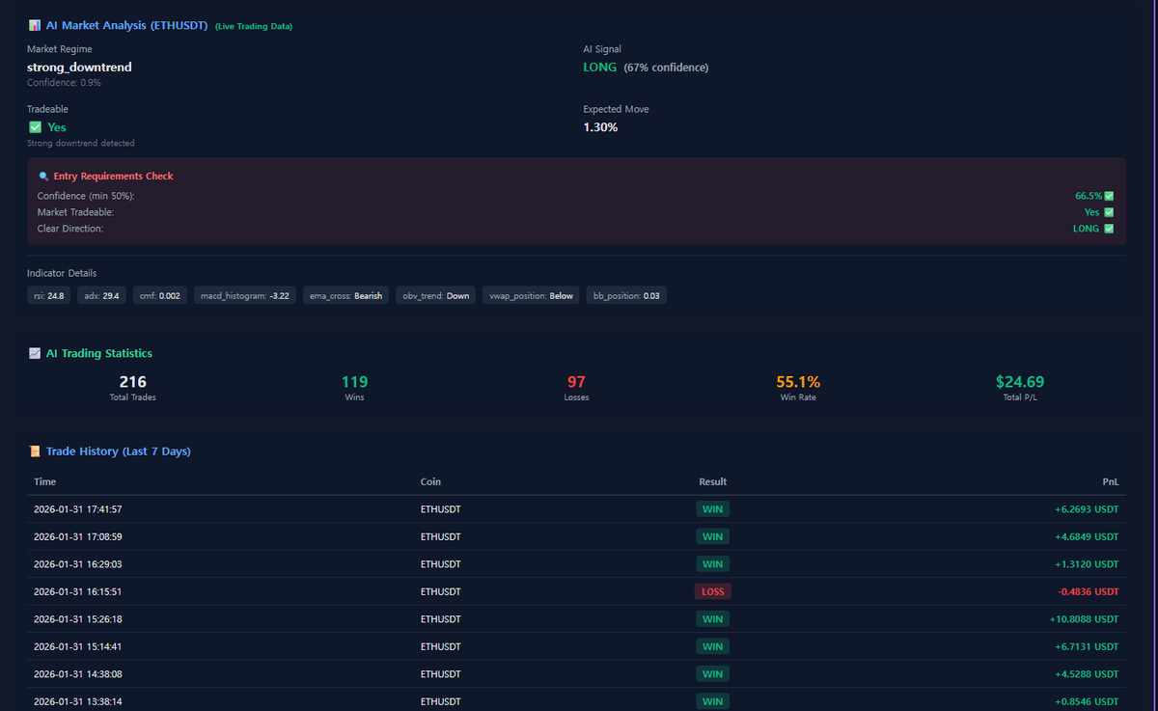Click the ema_cross Bearish chip
The height and width of the screenshot is (711, 1158).
click(x=345, y=295)
